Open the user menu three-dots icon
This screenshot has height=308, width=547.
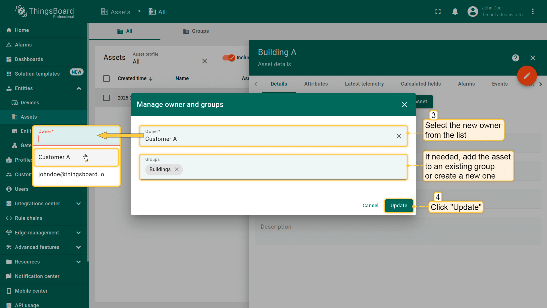(532, 11)
